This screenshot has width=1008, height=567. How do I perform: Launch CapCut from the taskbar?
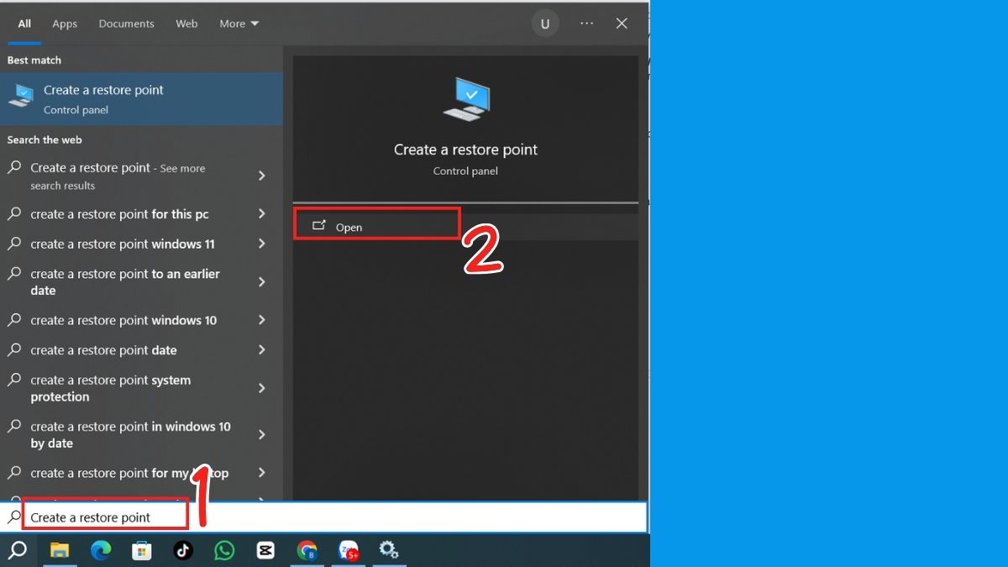coord(265,551)
